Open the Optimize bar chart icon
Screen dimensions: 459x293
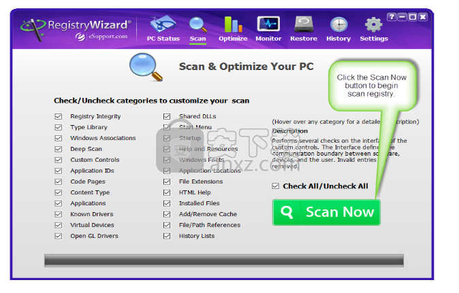(x=233, y=24)
